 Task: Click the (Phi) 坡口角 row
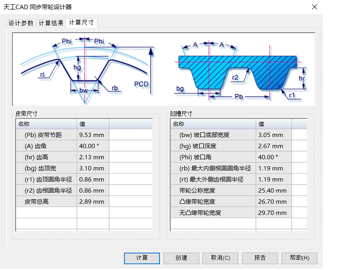point(212,157)
